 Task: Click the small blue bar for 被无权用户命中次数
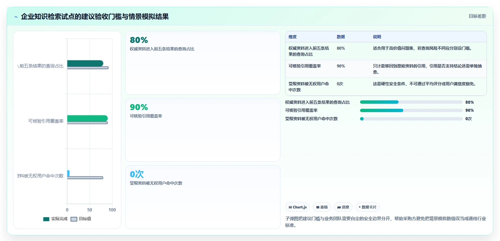pos(68,173)
